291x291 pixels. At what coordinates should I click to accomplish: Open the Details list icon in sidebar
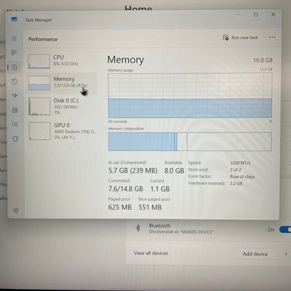[x=15, y=125]
